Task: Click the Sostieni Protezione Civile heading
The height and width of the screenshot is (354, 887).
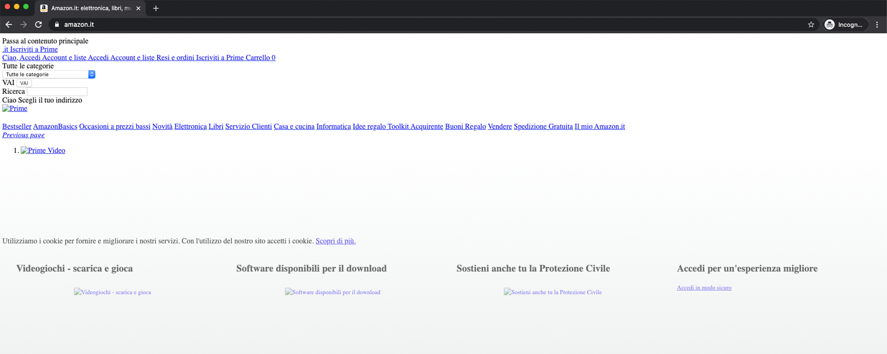Action: (533, 268)
